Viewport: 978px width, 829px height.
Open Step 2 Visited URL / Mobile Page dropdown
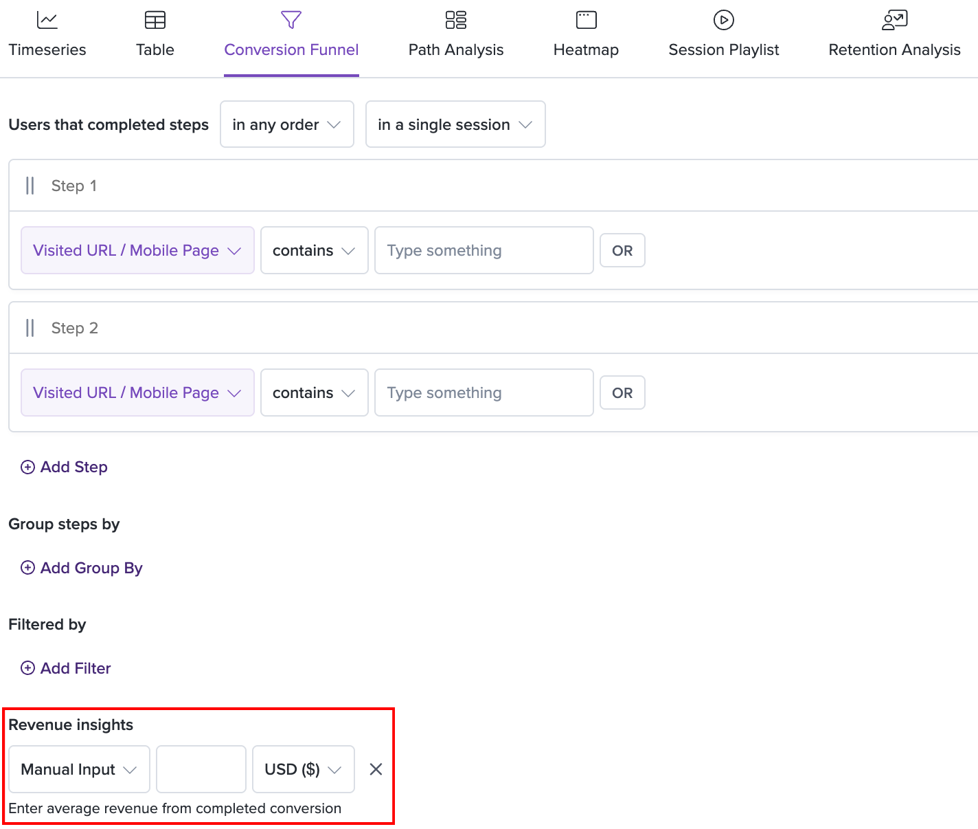point(137,393)
